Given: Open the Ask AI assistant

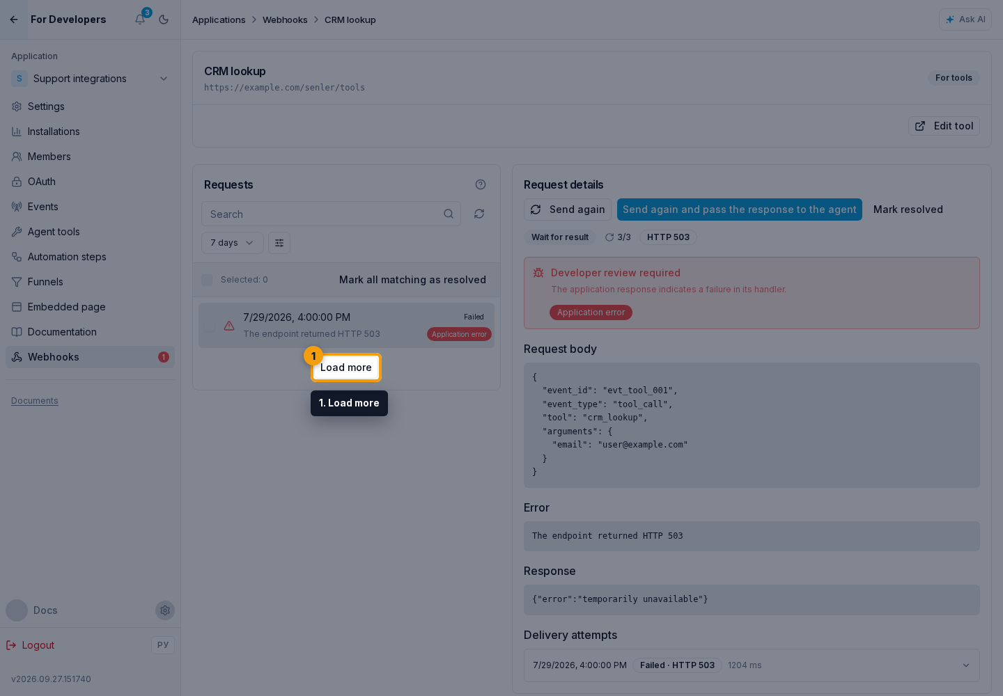Looking at the screenshot, I should coord(965,19).
